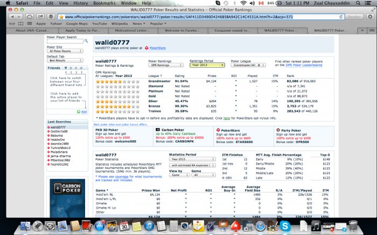Open Statistics Period 'Year 2013' dropdown
The width and height of the screenshot is (377, 235).
click(x=192, y=159)
